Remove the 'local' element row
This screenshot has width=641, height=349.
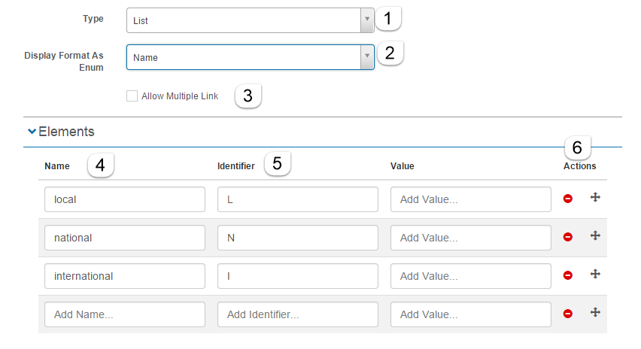[x=568, y=199]
